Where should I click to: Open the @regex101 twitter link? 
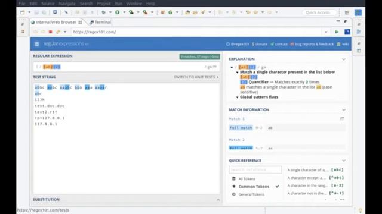point(238,44)
